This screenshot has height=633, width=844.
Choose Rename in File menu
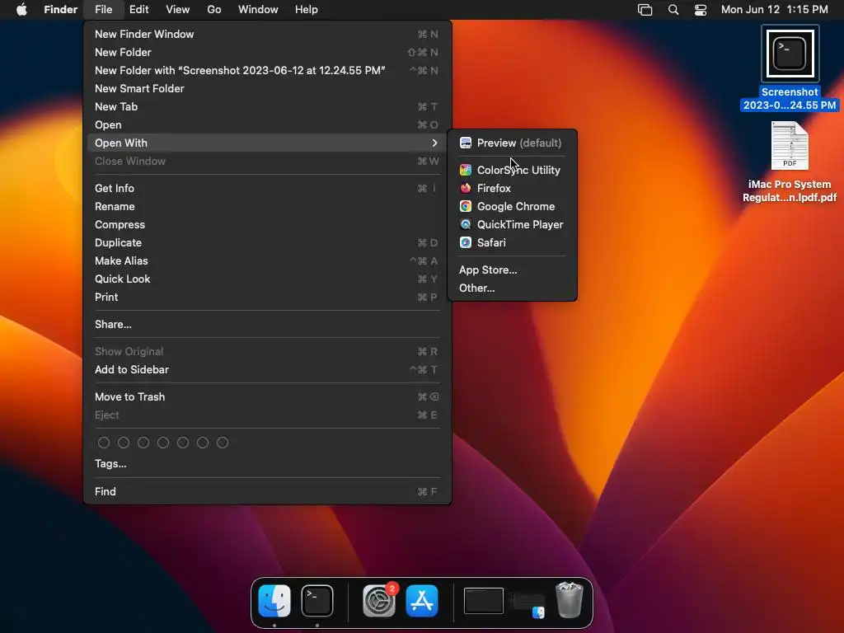267,207
